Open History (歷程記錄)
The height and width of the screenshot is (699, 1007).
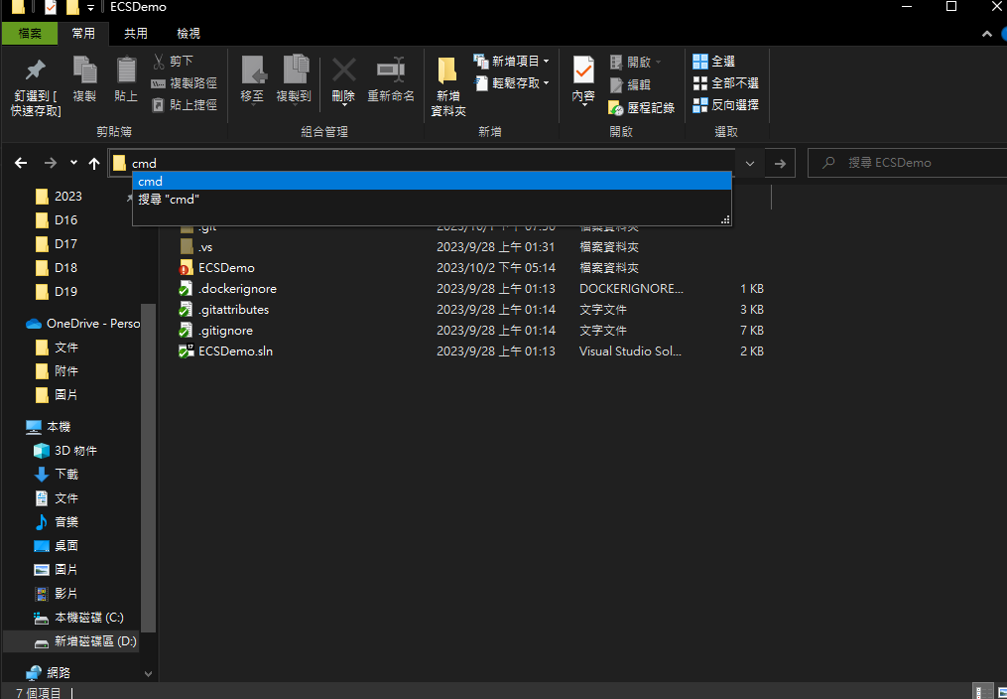[x=641, y=108]
